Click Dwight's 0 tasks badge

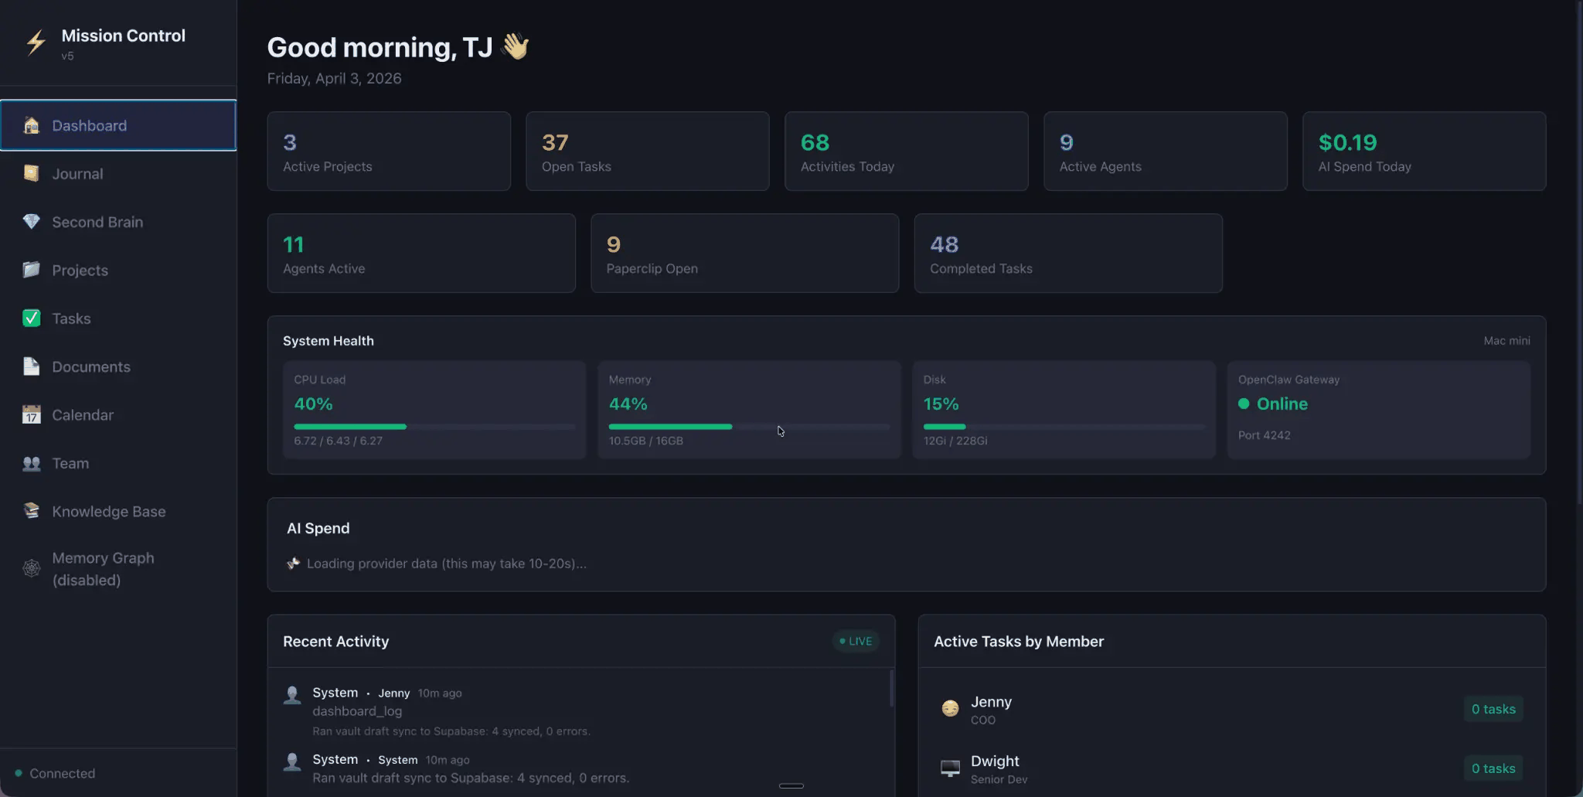[x=1493, y=768]
